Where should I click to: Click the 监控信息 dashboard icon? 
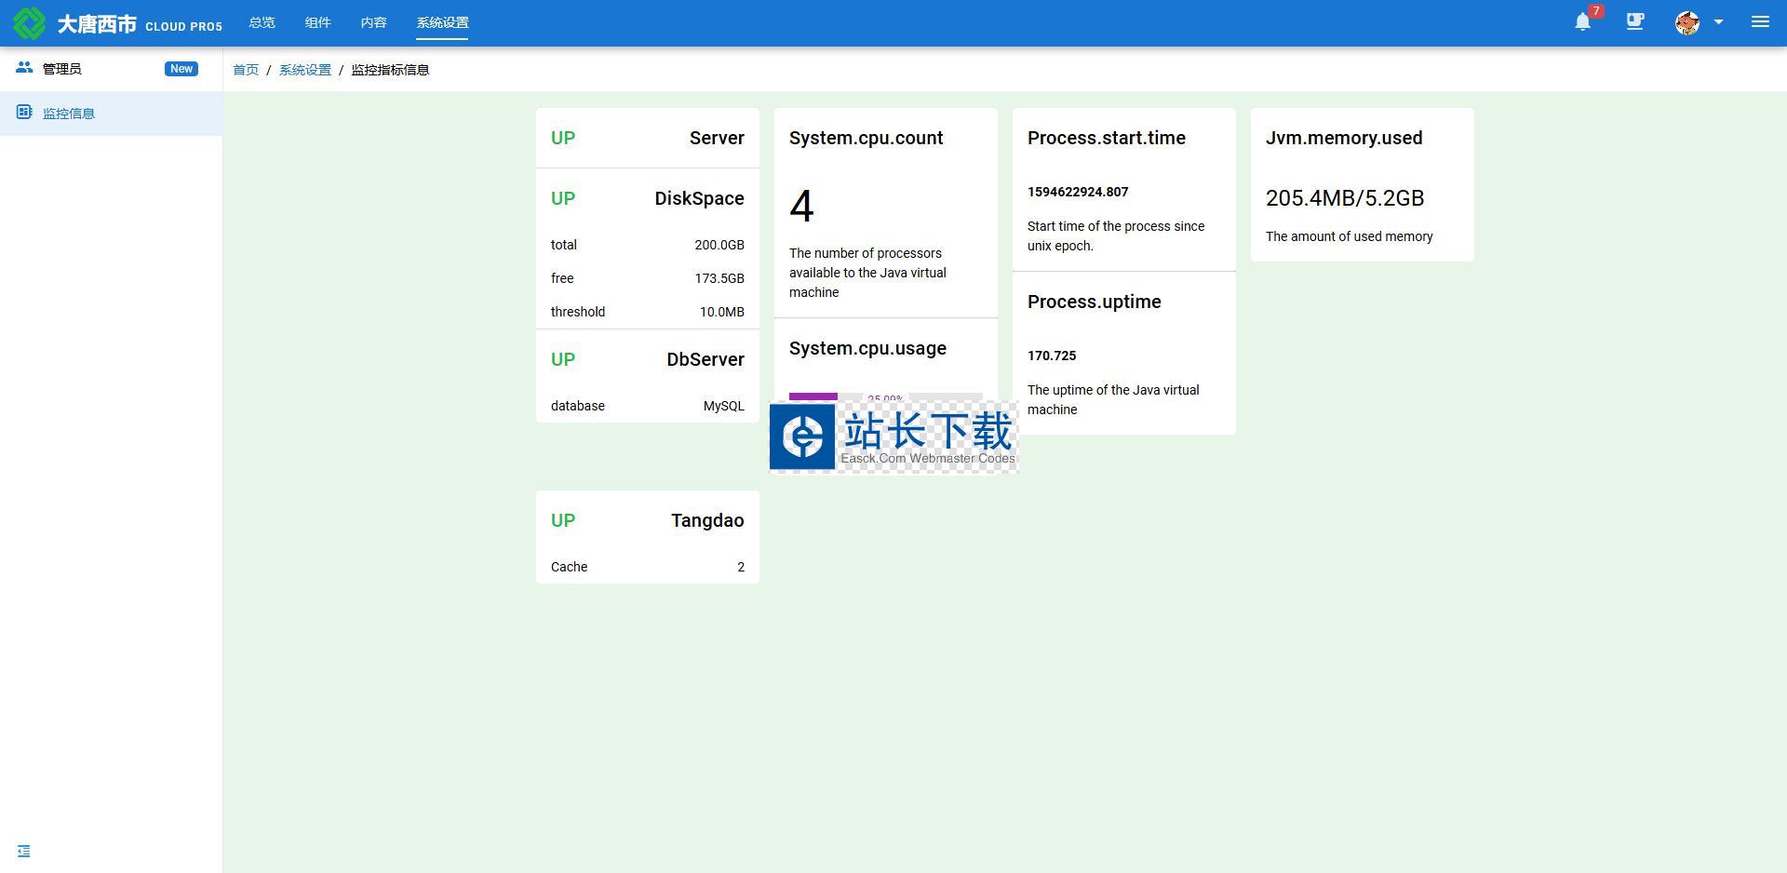(x=24, y=113)
